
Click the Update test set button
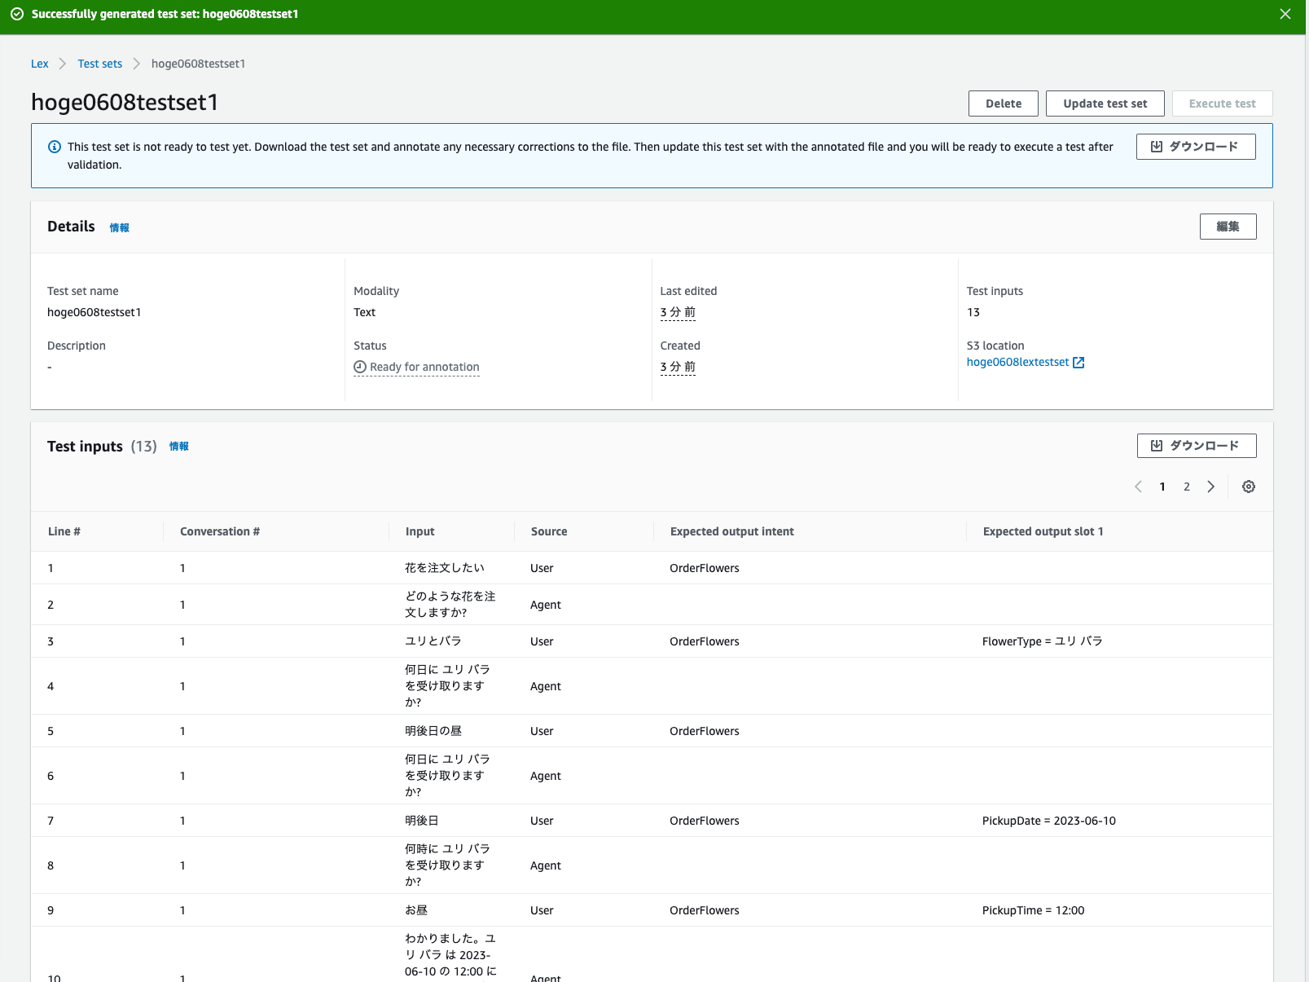pos(1105,103)
